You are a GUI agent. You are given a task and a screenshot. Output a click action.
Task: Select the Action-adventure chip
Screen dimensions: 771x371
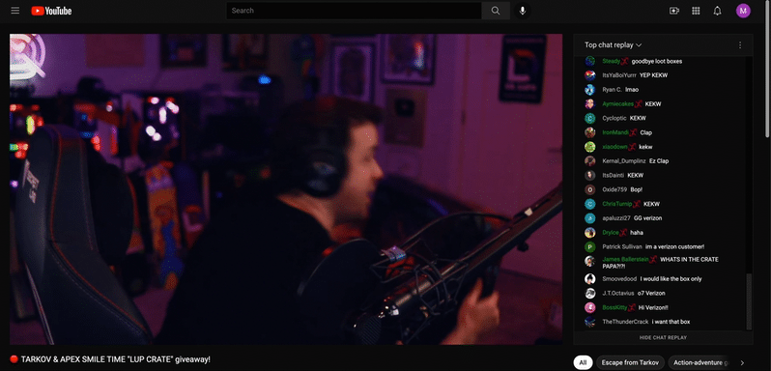coord(698,362)
